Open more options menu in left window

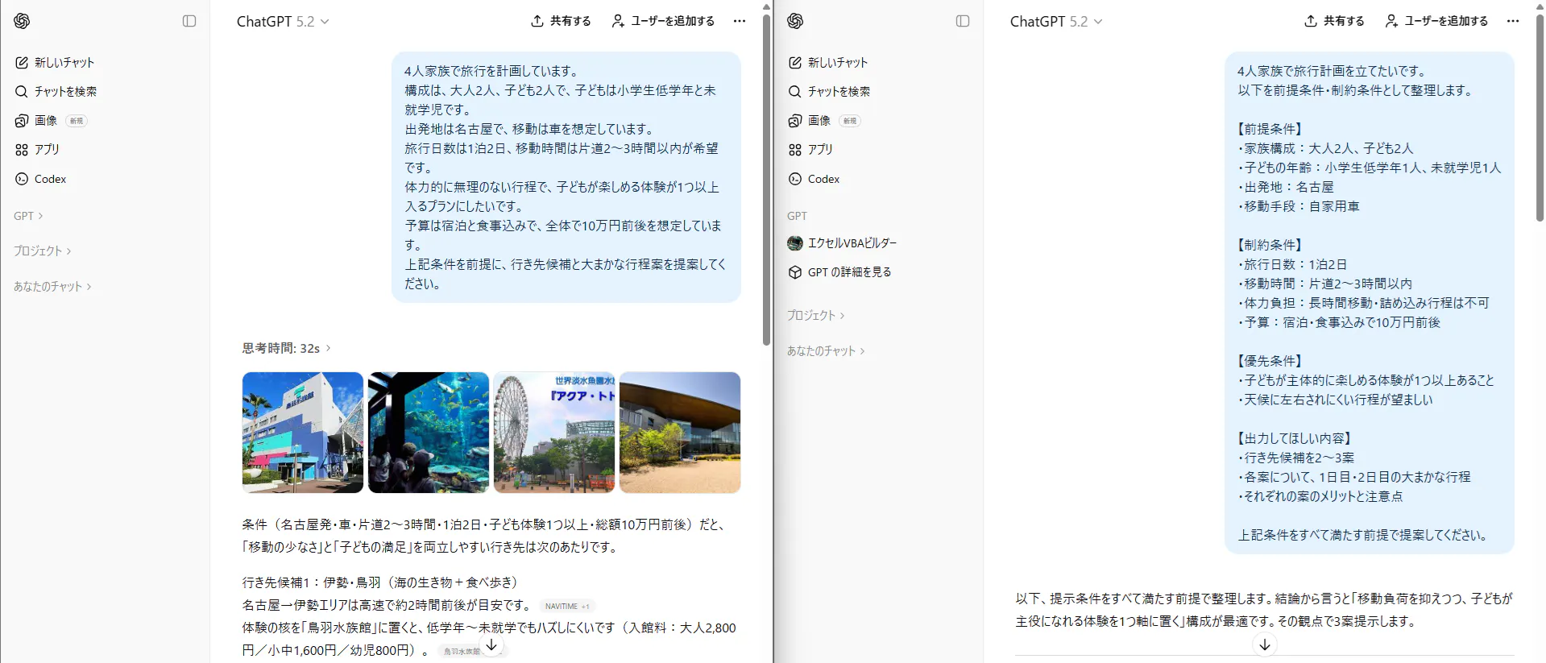coord(740,21)
